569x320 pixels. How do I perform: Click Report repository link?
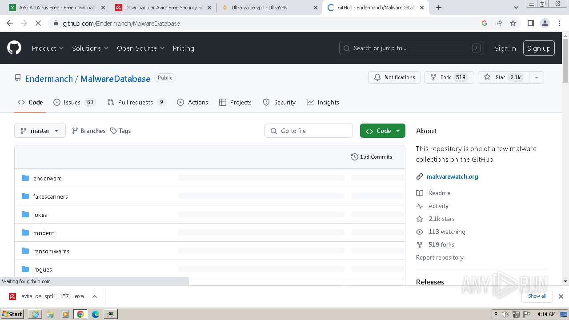point(440,257)
